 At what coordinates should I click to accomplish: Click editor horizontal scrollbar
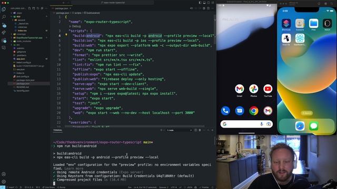click(134, 126)
